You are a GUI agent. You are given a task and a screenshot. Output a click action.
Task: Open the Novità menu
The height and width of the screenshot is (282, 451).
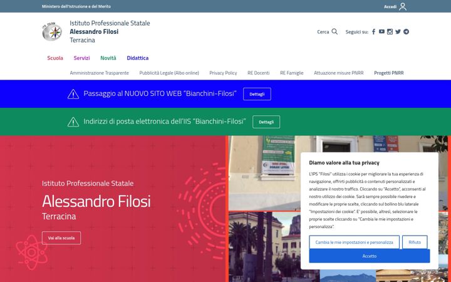[108, 58]
